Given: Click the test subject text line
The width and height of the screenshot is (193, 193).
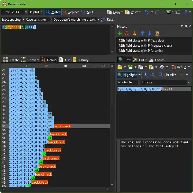Looking at the screenshot, I should coord(154,89).
